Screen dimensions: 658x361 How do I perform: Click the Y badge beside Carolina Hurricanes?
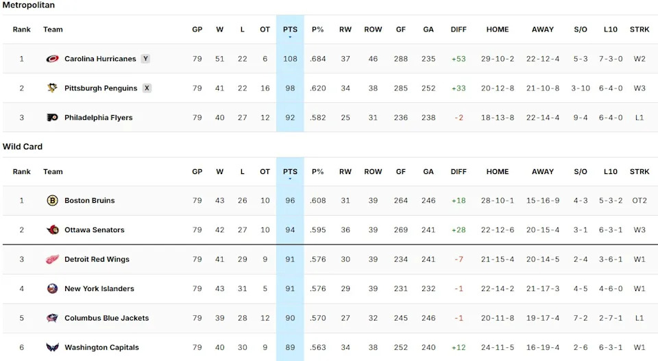[x=145, y=59]
